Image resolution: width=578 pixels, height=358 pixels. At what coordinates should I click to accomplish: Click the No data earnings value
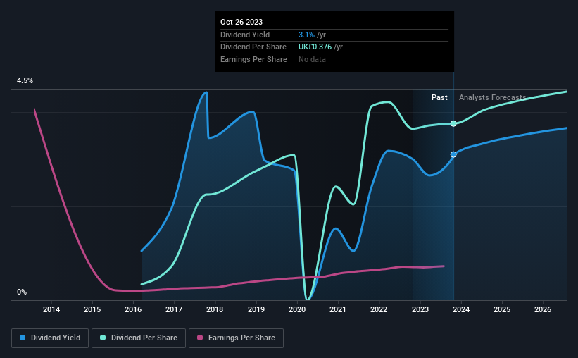pyautogui.click(x=312, y=59)
